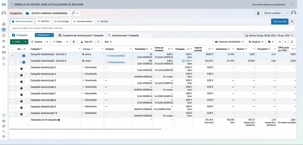
Task: Enable the Campaña Anonimizada 5 toggle
Action: coord(22,82)
